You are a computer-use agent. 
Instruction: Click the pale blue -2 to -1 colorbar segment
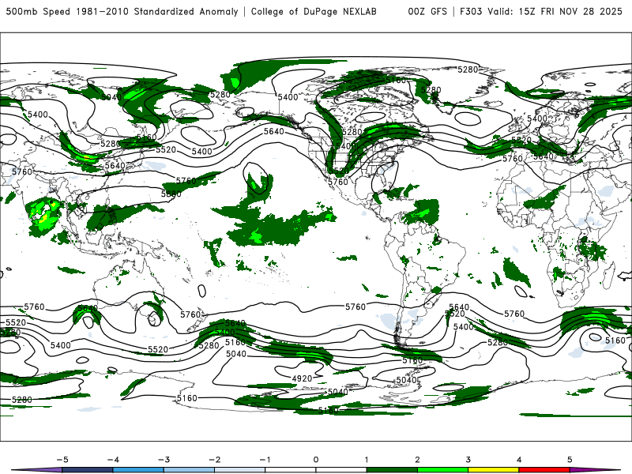[x=240, y=470]
